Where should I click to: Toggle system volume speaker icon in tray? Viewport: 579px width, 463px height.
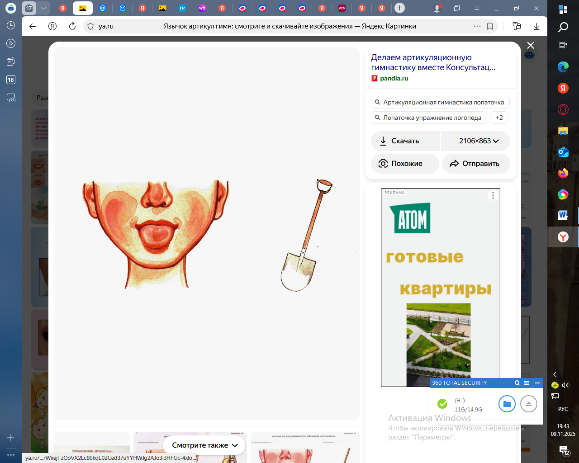pyautogui.click(x=565, y=385)
